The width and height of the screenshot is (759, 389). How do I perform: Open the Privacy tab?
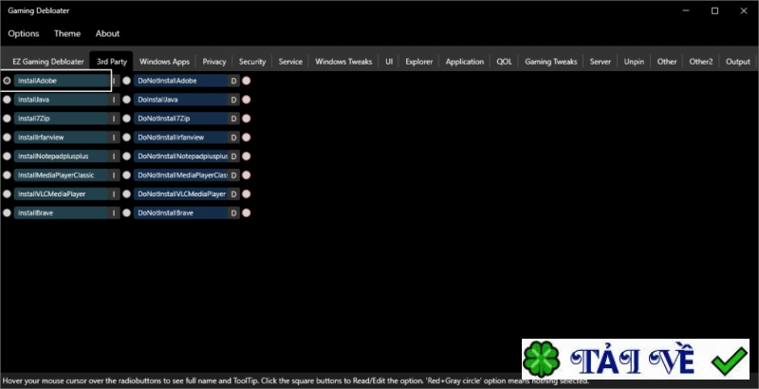pos(214,62)
